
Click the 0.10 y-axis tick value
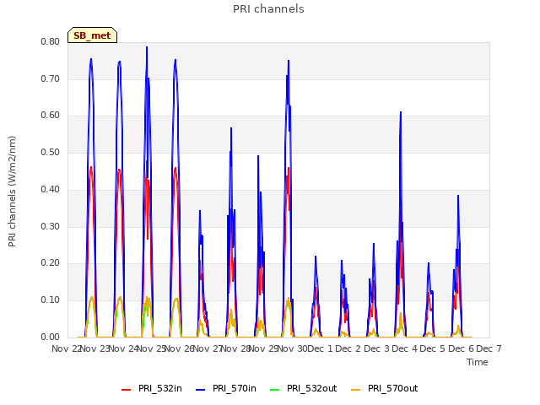pos(51,300)
